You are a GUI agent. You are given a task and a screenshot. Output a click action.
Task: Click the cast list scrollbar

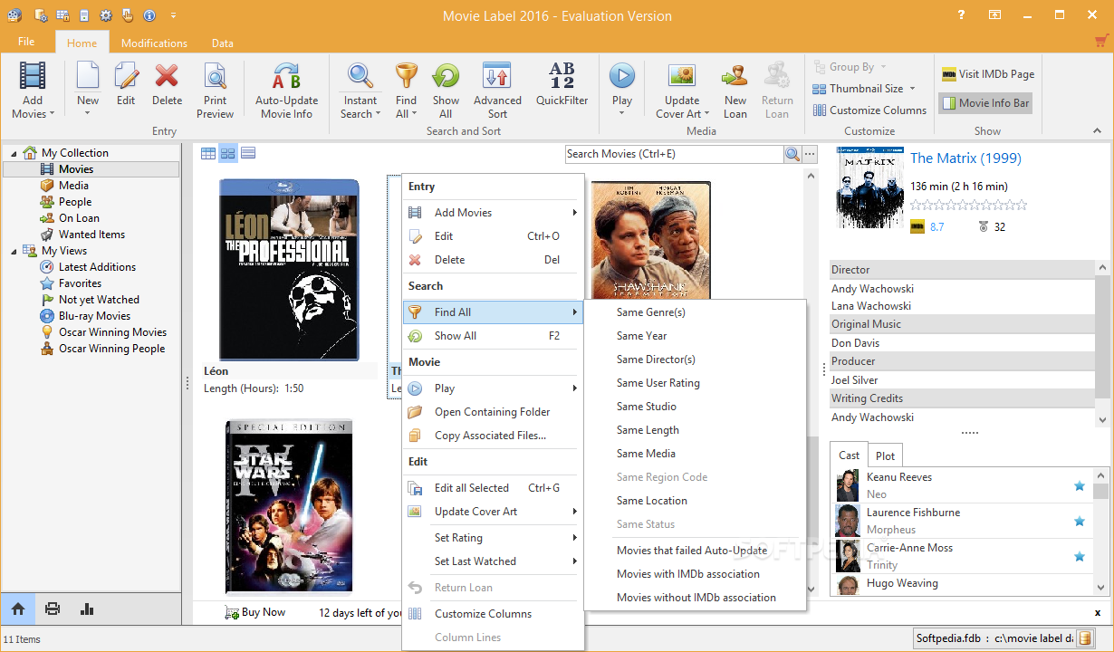[1100, 531]
